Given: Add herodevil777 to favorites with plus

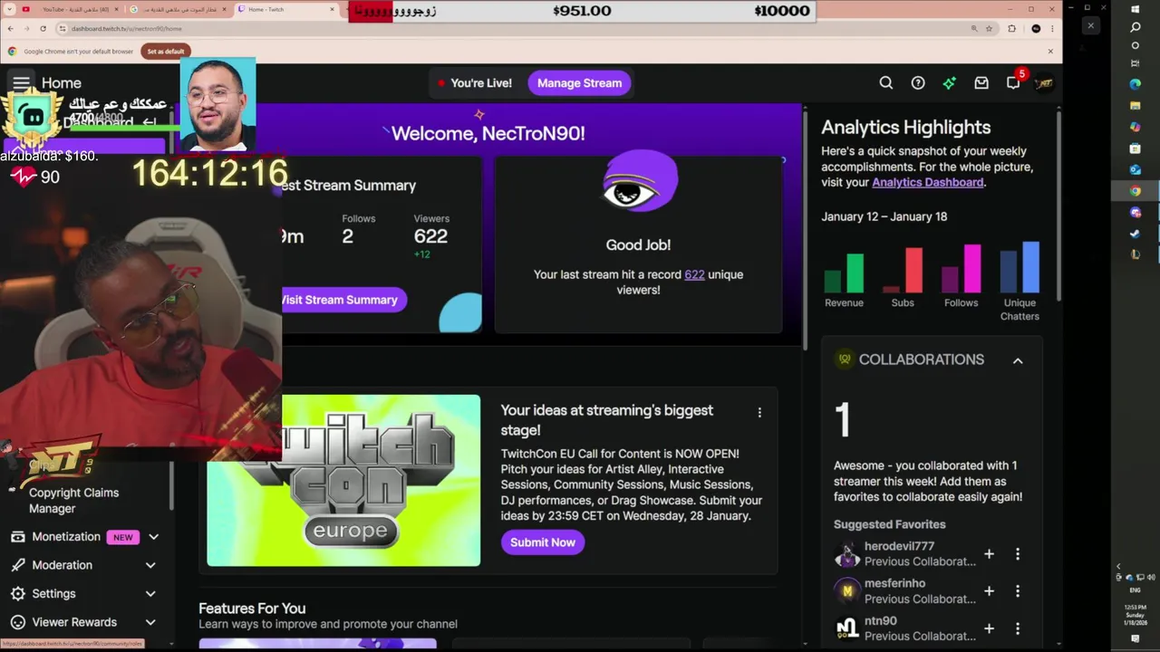Looking at the screenshot, I should [989, 553].
